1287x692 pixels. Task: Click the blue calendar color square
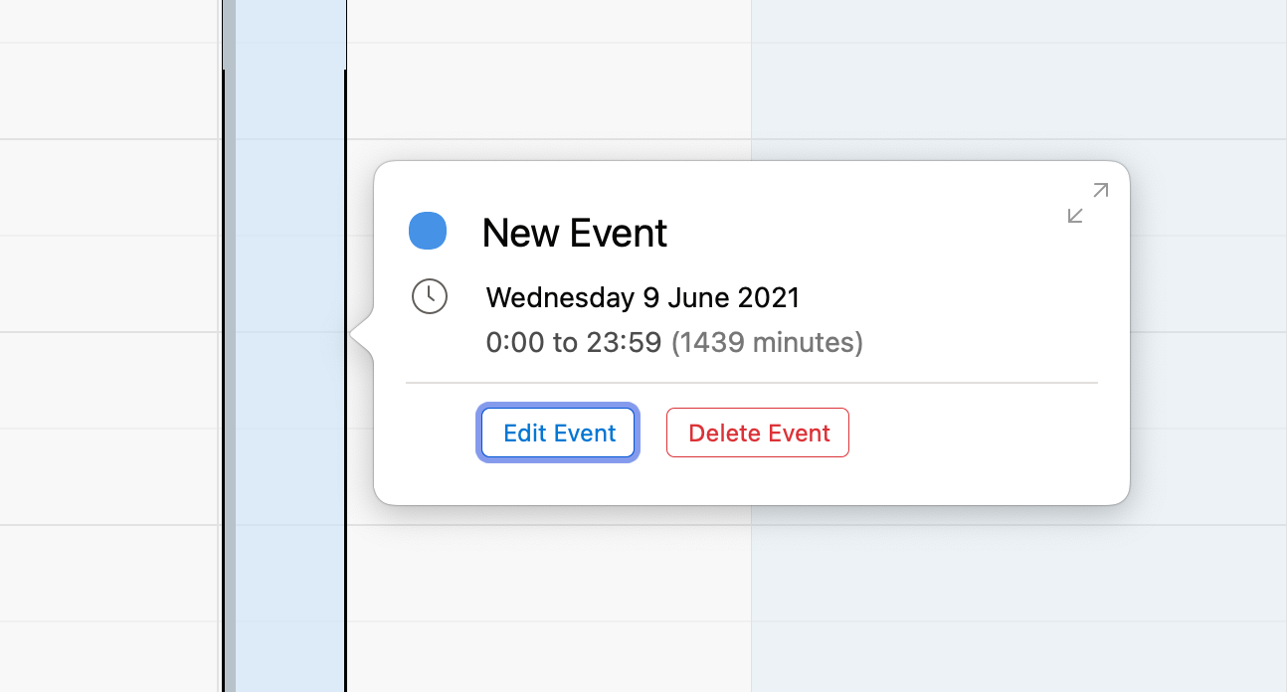click(428, 231)
